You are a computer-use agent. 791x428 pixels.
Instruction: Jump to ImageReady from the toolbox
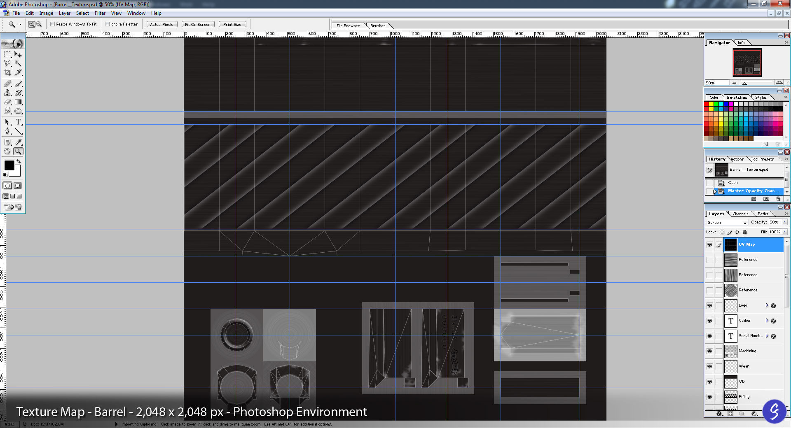pos(13,207)
